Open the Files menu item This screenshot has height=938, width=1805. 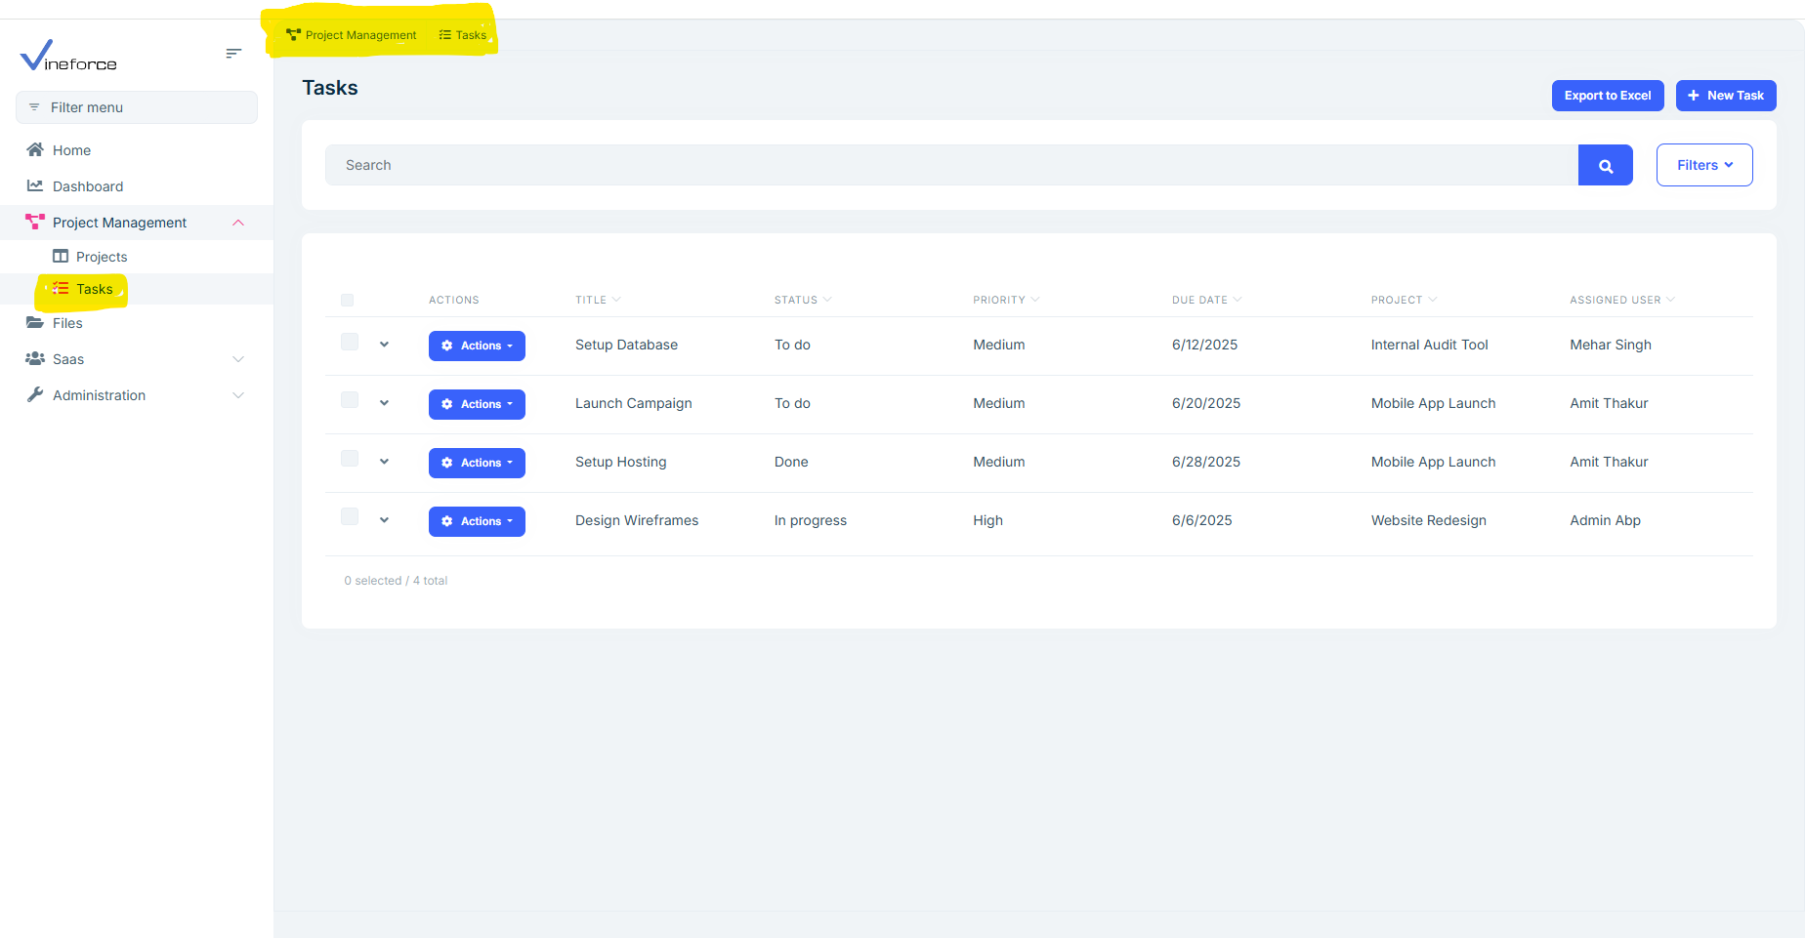click(137, 323)
